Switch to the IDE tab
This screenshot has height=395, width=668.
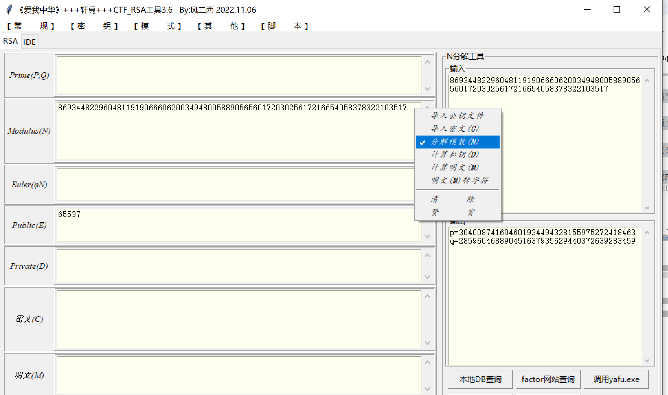click(x=29, y=42)
